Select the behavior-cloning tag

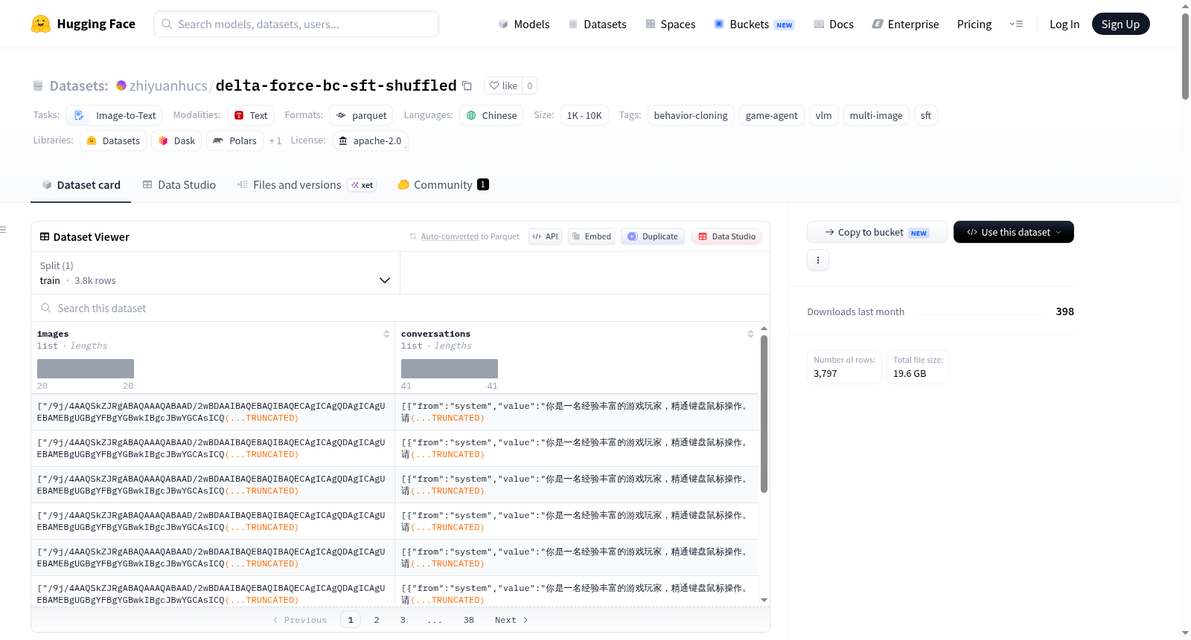[691, 115]
